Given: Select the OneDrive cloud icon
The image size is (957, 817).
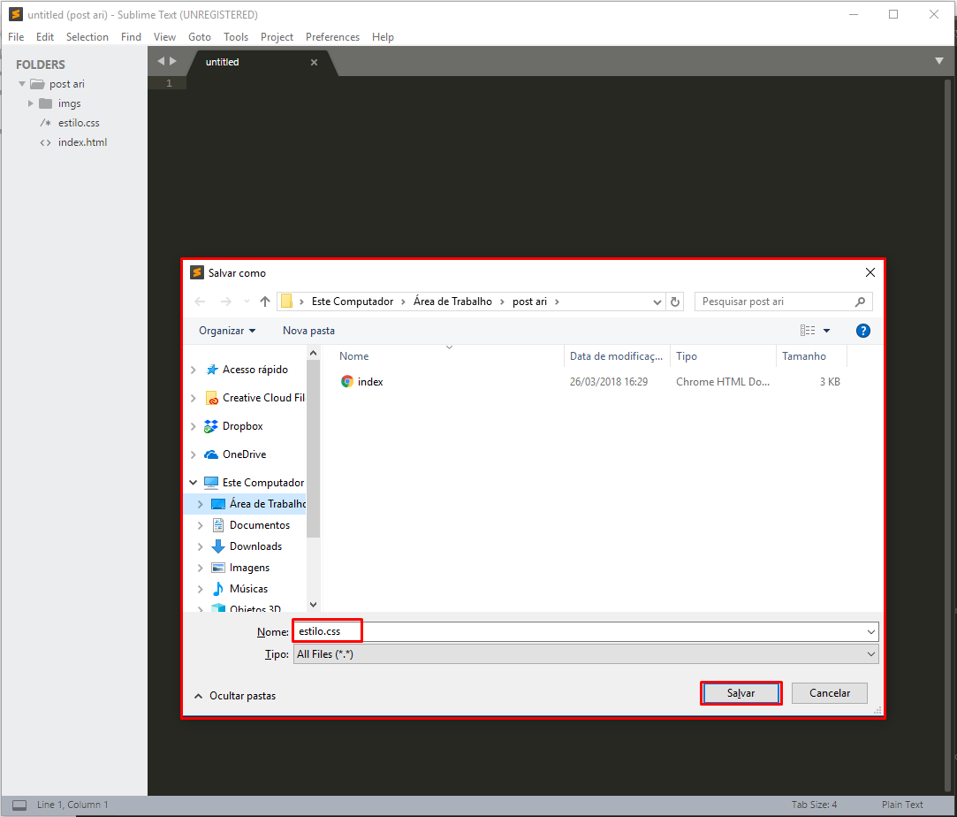Looking at the screenshot, I should [211, 454].
